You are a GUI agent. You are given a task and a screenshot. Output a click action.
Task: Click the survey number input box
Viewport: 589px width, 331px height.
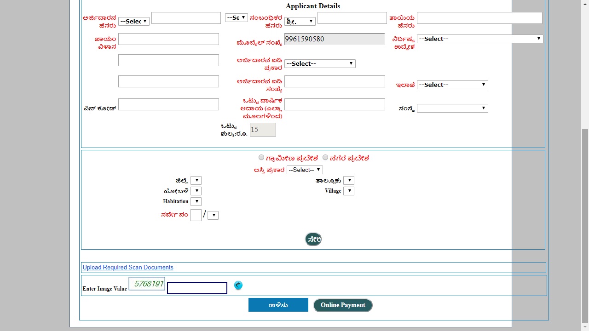point(196,215)
